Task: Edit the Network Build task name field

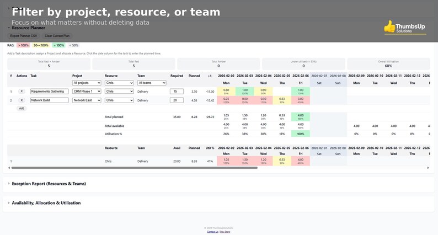Action: click(x=50, y=100)
